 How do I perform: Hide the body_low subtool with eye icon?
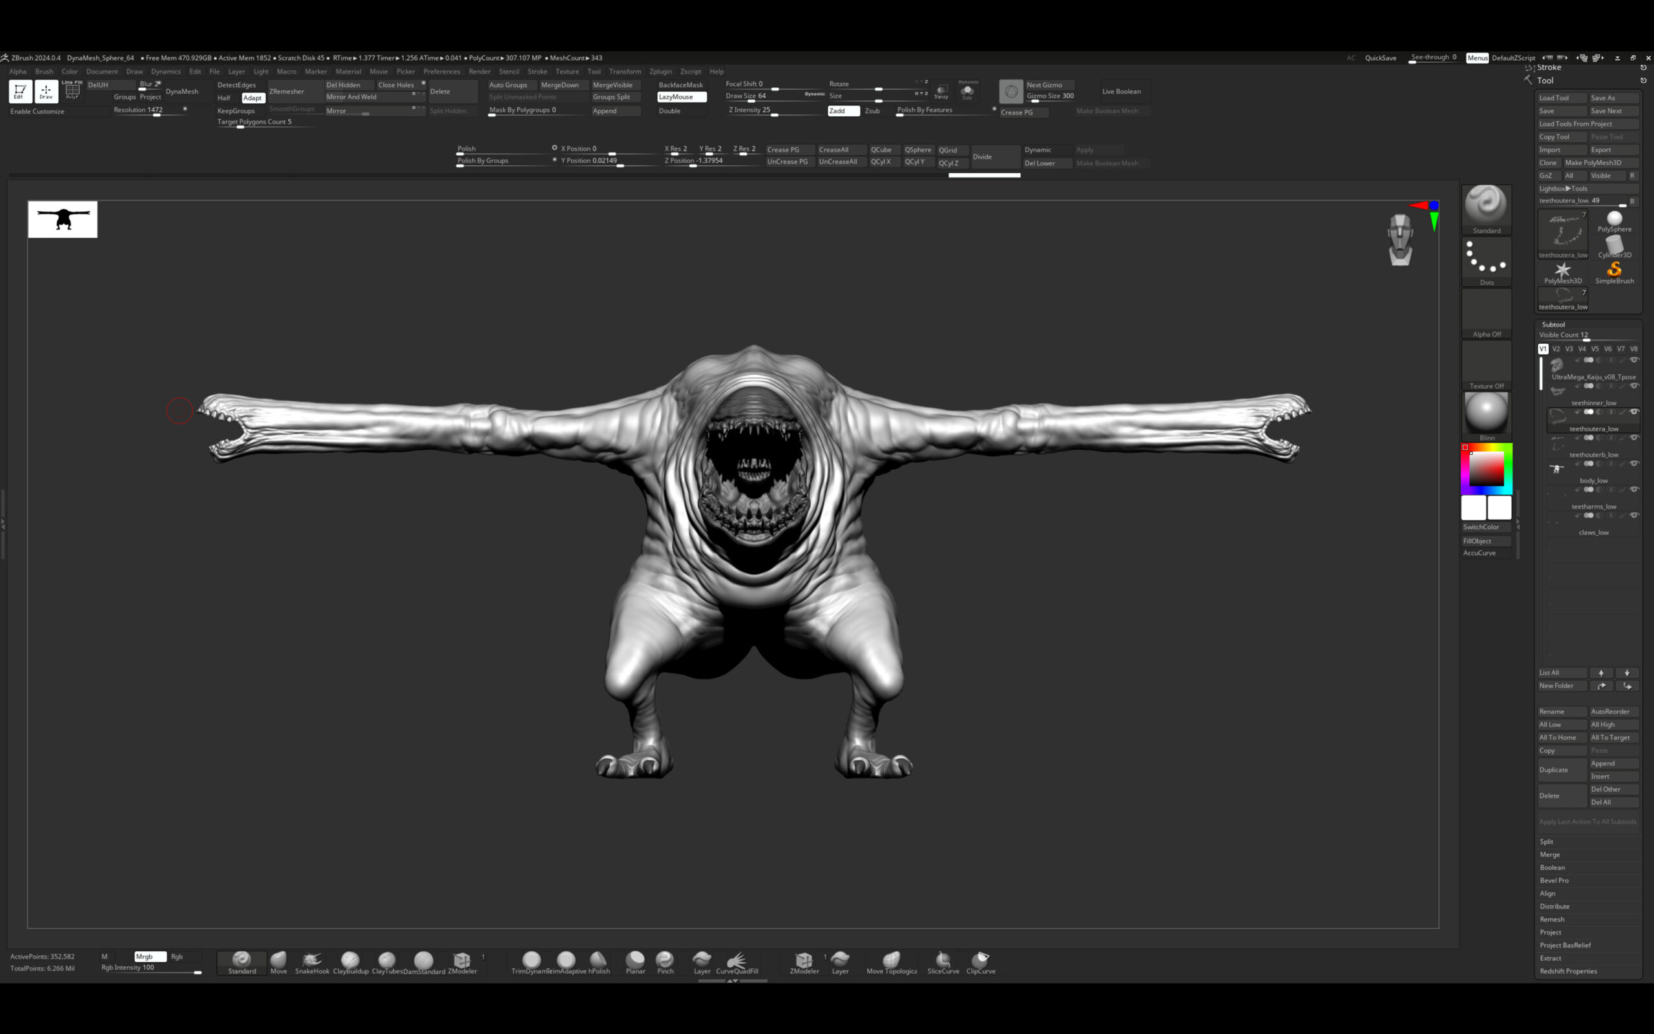coord(1633,463)
